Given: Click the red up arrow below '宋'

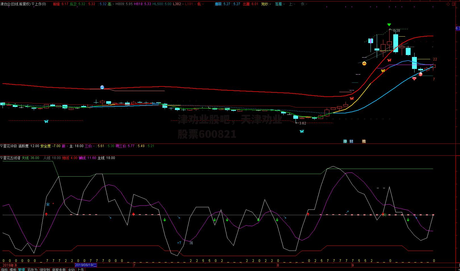Looking at the screenshot, I should [46, 214].
